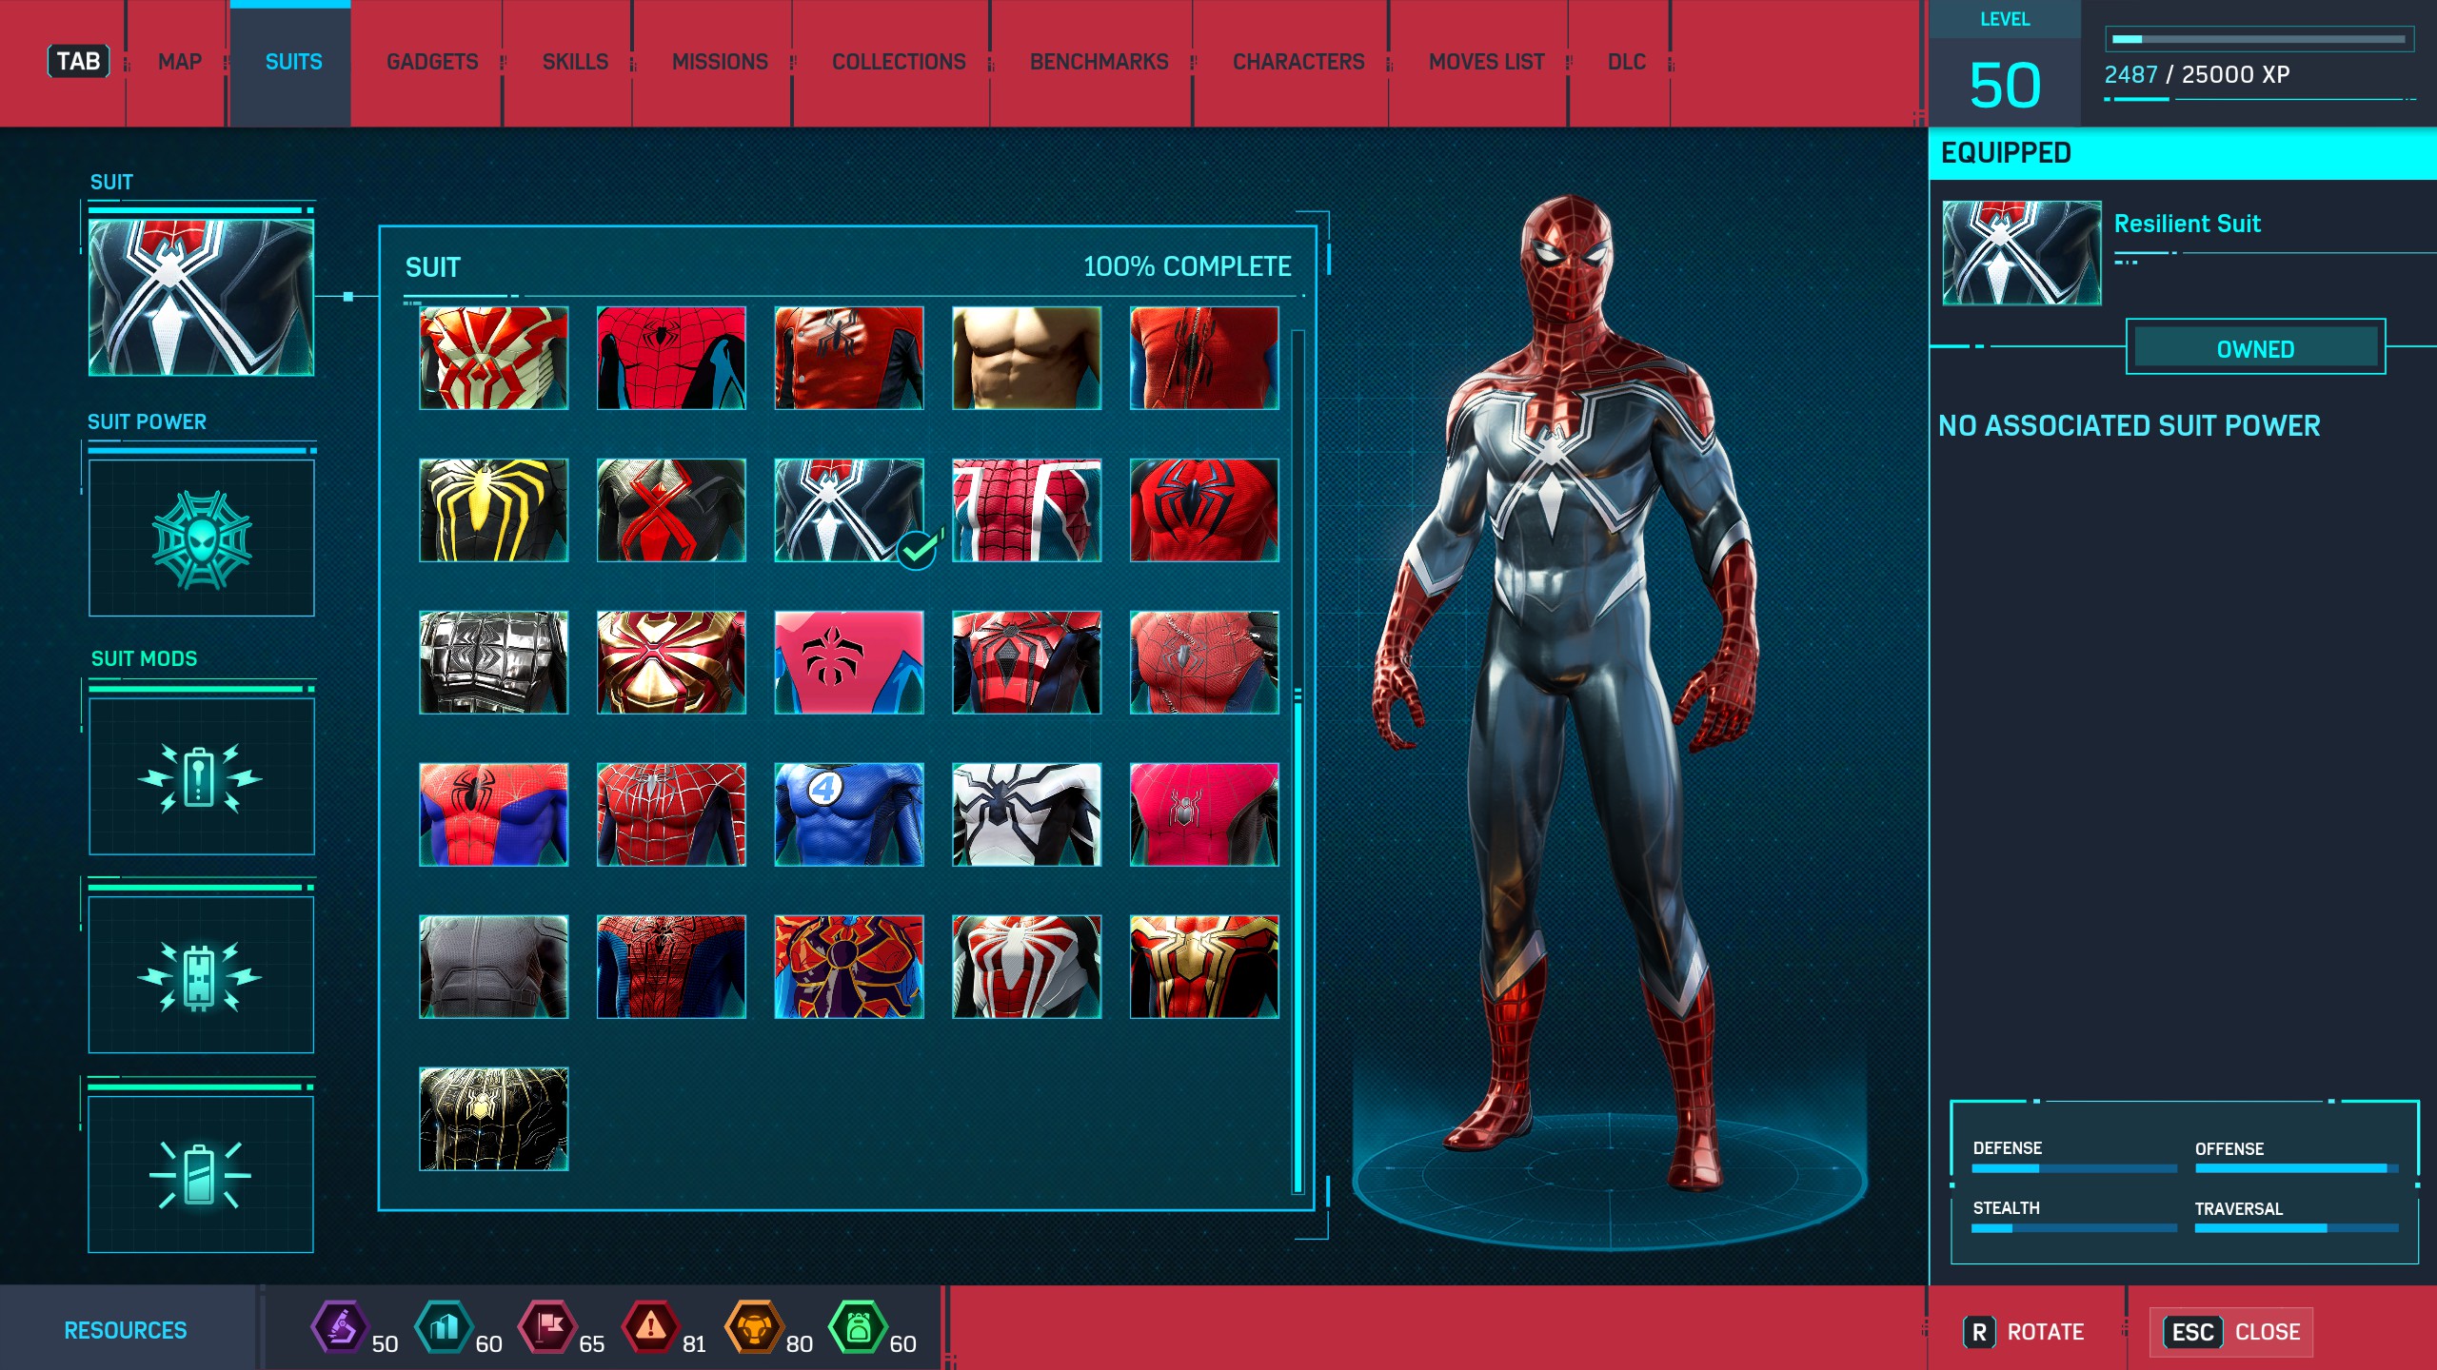Select the third Suit Mod battery icon
Viewport: 2437px width, 1370px height.
[201, 1175]
